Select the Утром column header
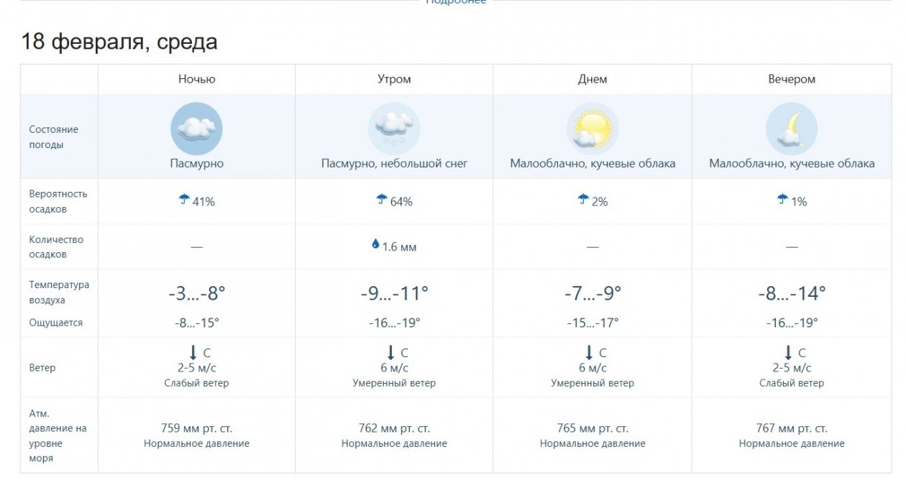This screenshot has height=480, width=906. tap(394, 79)
